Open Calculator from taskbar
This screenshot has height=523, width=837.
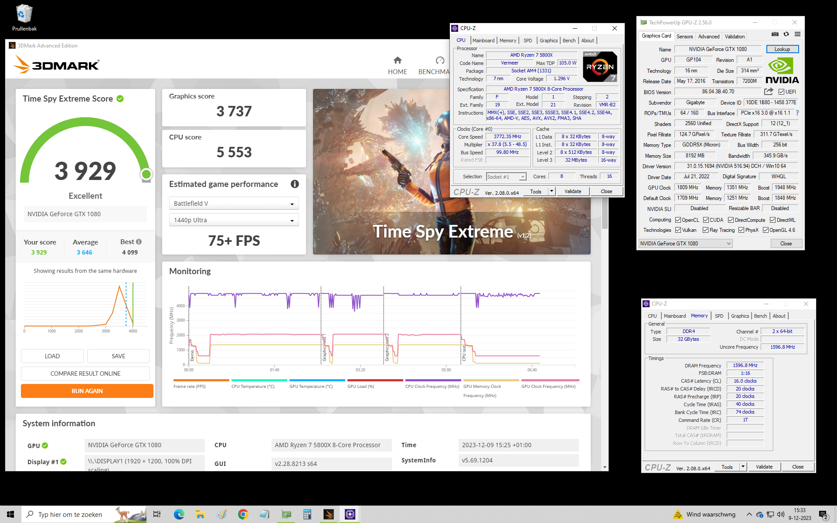307,514
